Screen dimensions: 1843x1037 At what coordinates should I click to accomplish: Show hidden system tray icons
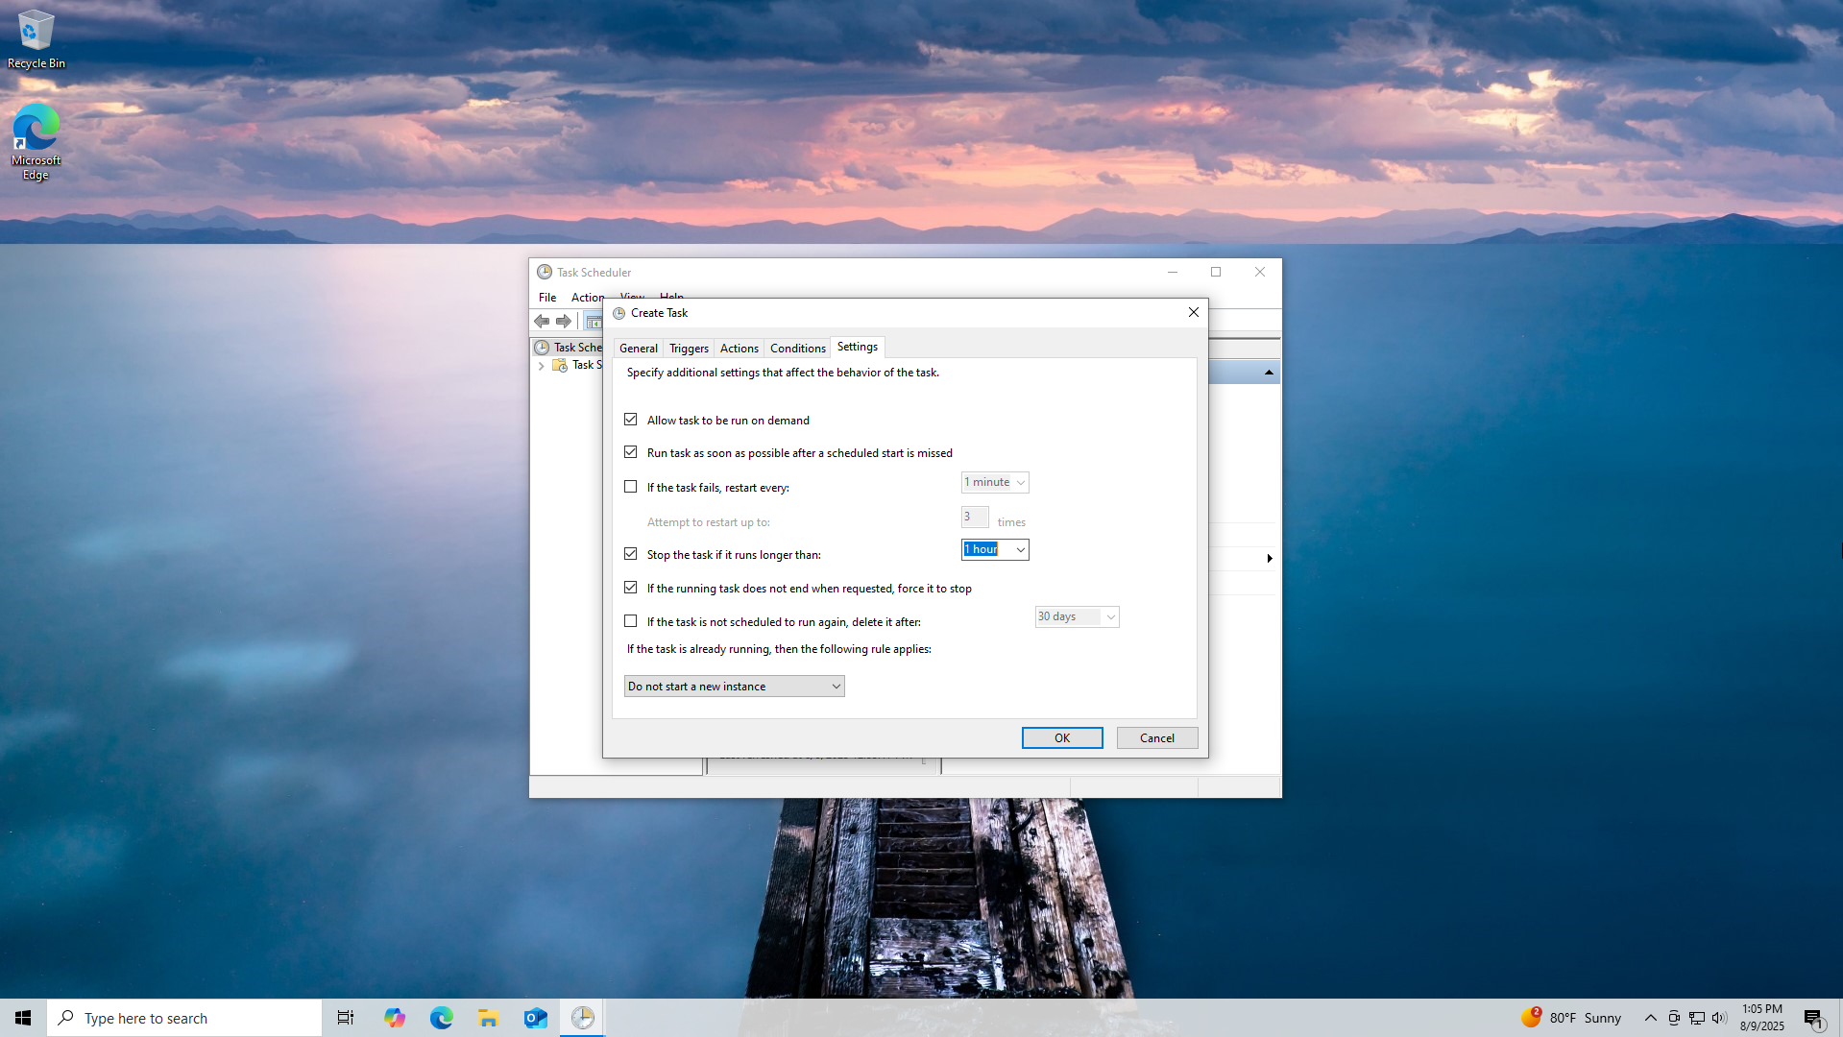pos(1650,1018)
